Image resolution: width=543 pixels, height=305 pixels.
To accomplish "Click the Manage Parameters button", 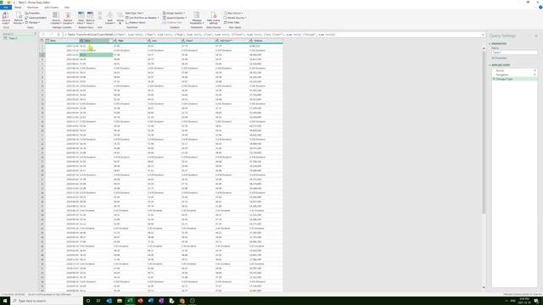I will tap(196, 18).
